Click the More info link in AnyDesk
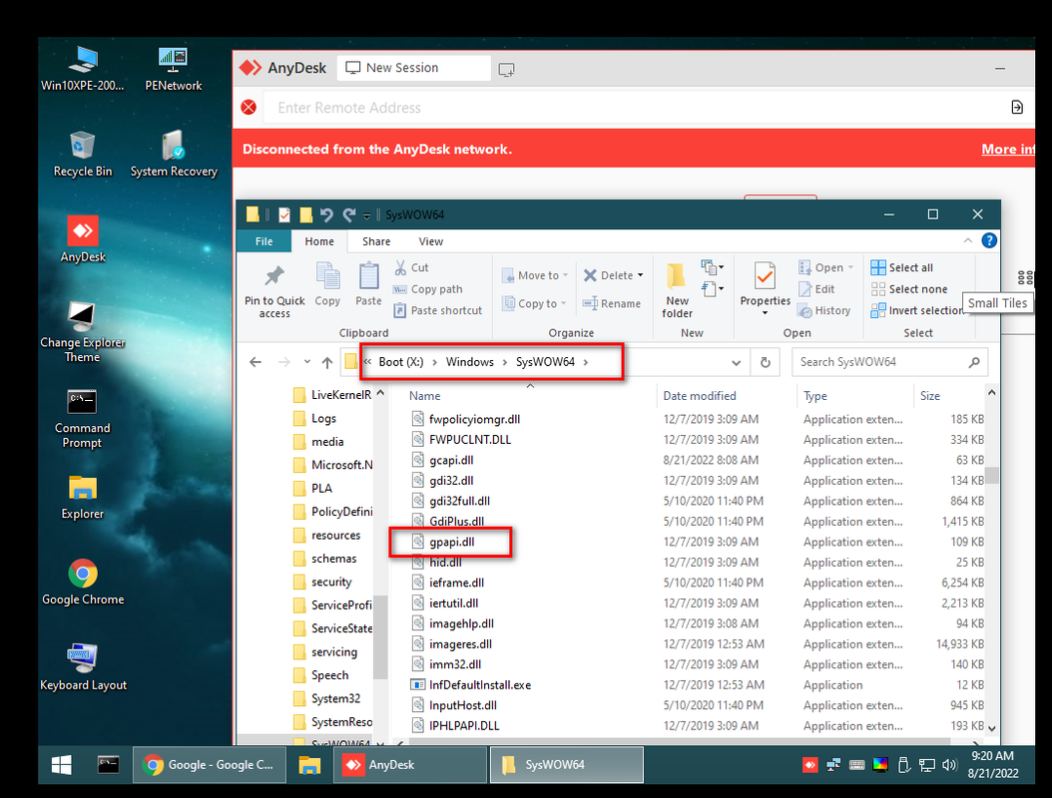Image resolution: width=1052 pixels, height=798 pixels. click(1008, 149)
